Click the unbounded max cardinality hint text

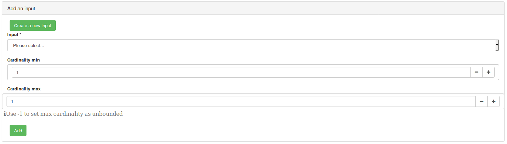[64, 114]
